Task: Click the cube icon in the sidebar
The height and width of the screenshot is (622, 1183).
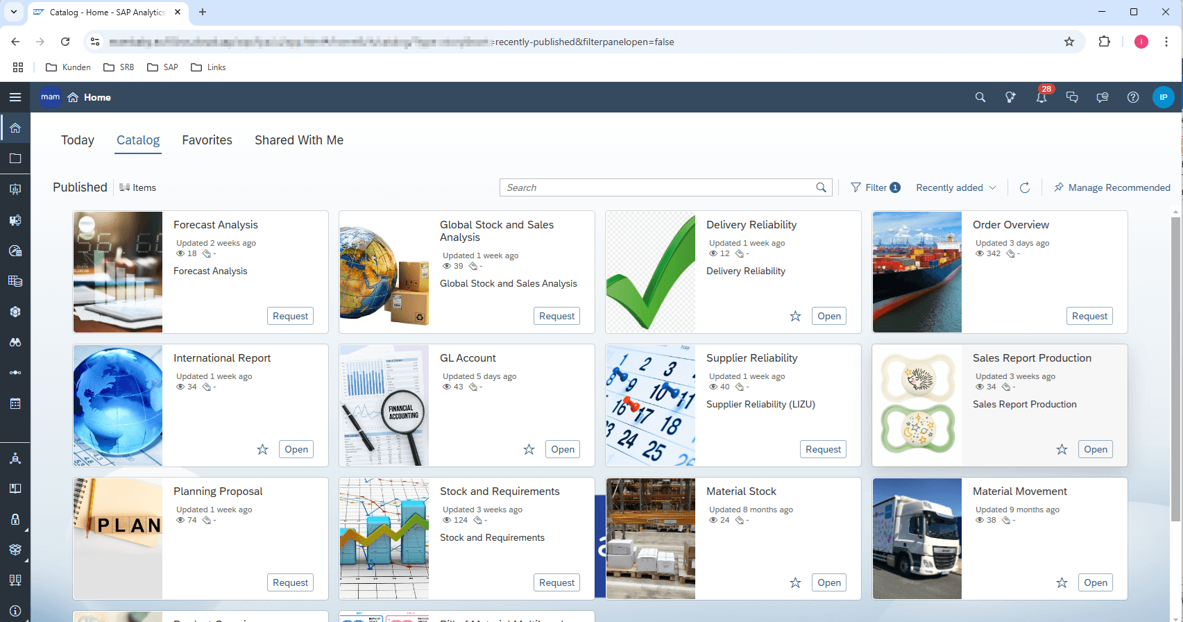Action: (x=15, y=312)
